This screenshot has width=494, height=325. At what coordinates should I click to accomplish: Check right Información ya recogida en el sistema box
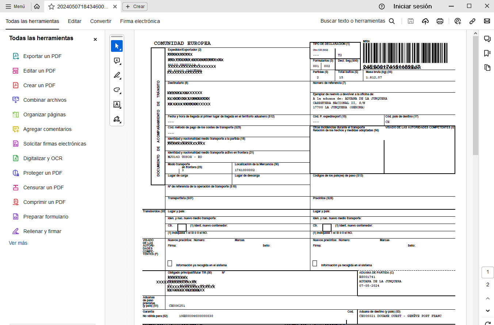click(315, 263)
